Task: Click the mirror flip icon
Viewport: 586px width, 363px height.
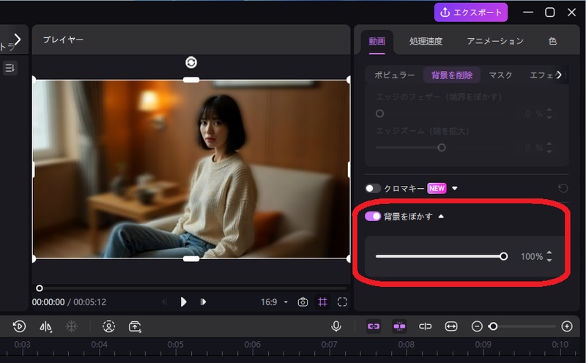Action: click(x=45, y=327)
